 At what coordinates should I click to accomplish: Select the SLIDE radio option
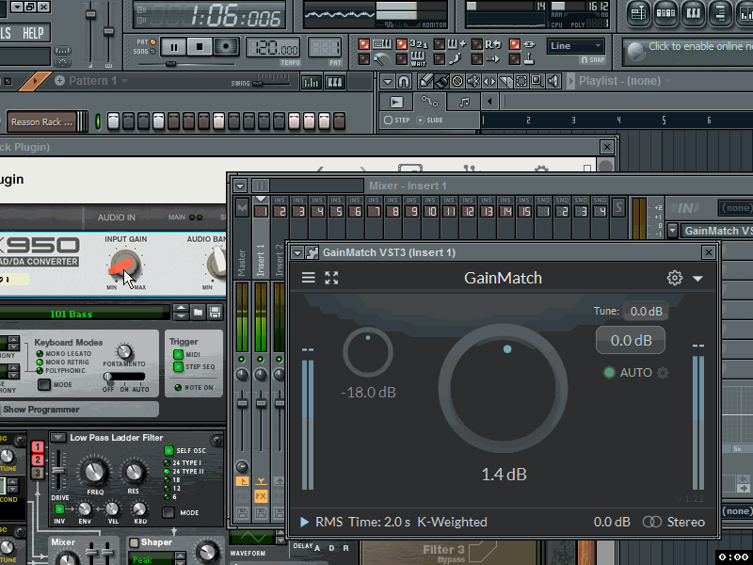click(429, 121)
